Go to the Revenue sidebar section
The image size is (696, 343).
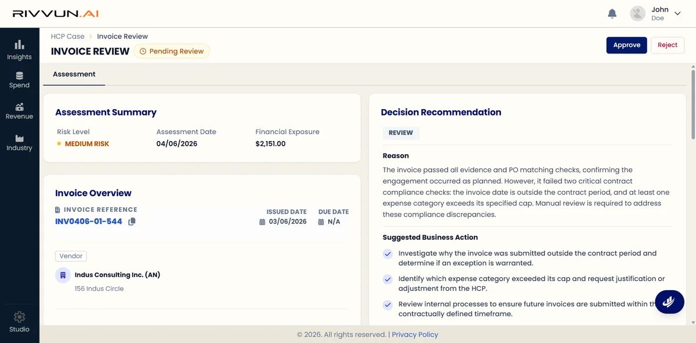click(x=19, y=111)
